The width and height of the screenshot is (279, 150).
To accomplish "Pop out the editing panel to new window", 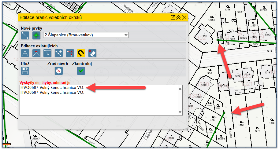I will point(173,18).
